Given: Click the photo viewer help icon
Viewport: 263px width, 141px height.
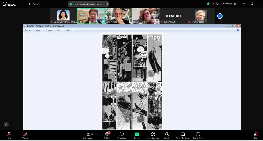Looking at the screenshot, I should click(238, 30).
